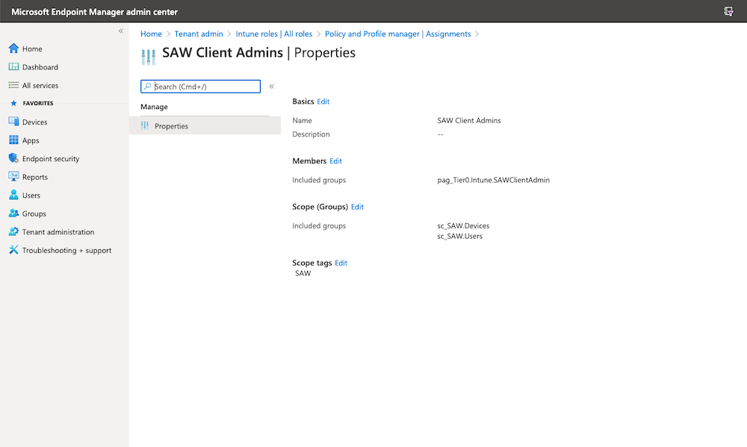Viewport: 747px width, 447px height.
Task: Edit the Scope tags section
Action: [341, 263]
